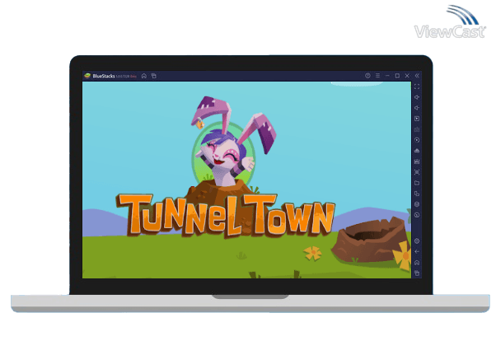Open multi-instance manager icon in sidebar
The image size is (496, 341).
tap(417, 194)
